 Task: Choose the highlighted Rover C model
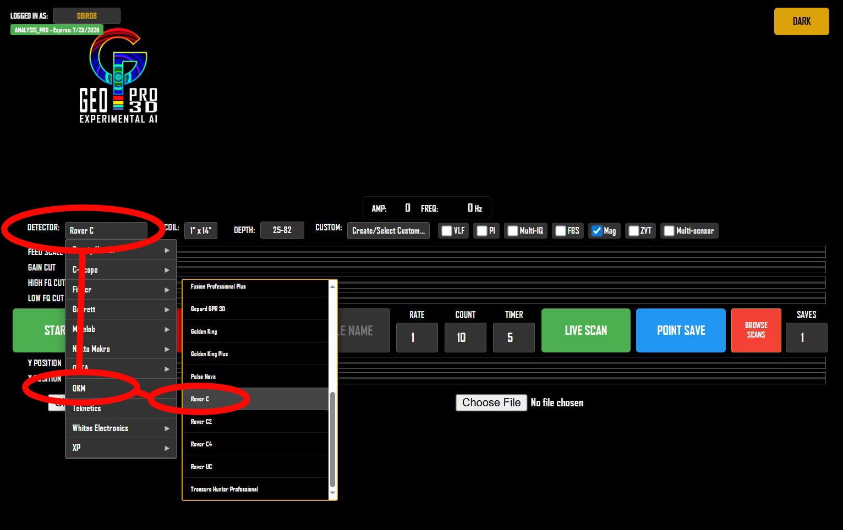[255, 399]
